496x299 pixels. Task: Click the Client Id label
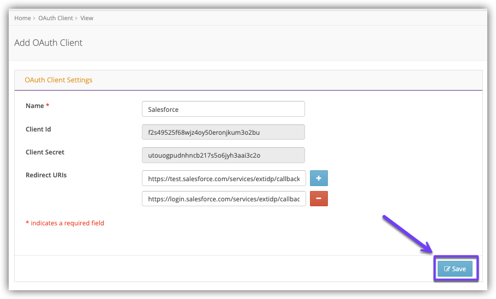pyautogui.click(x=38, y=129)
